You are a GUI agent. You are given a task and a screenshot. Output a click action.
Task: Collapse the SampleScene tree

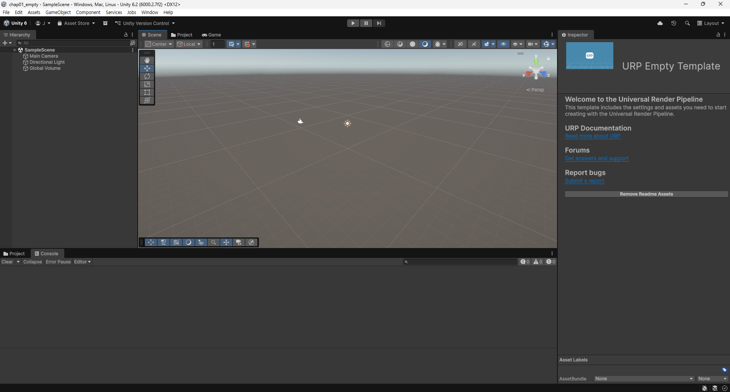tap(14, 50)
